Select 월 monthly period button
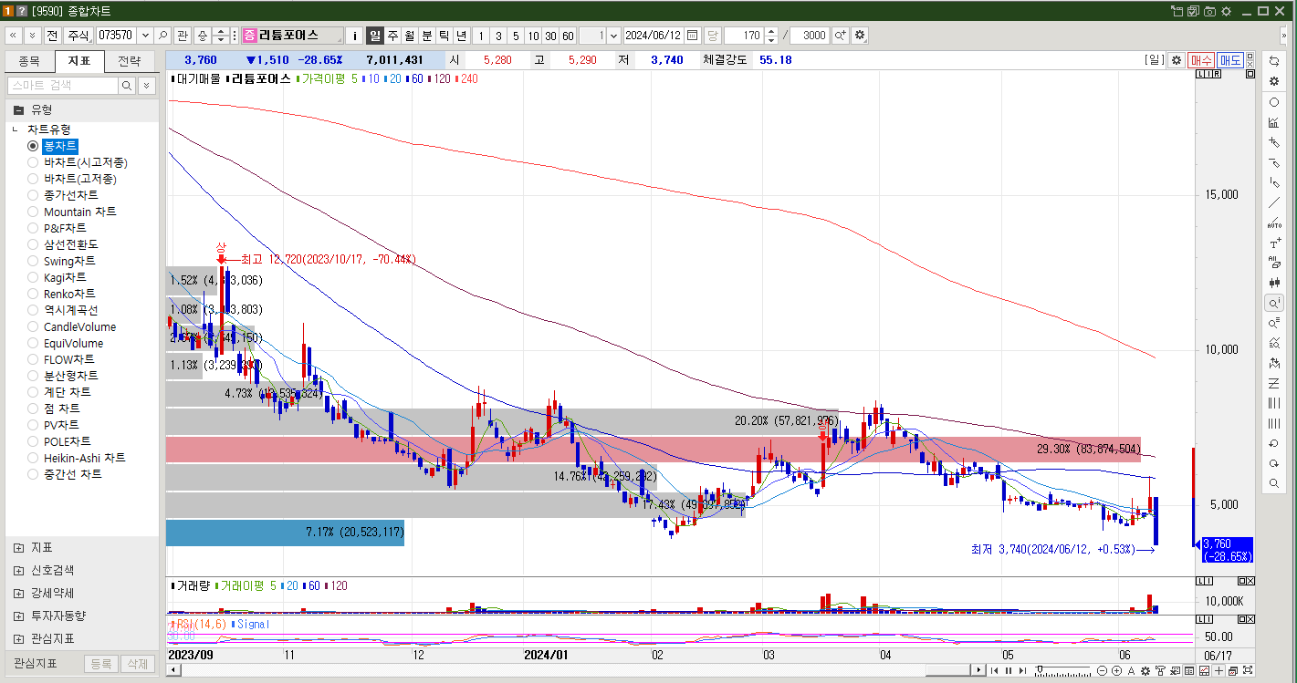 [x=410, y=36]
